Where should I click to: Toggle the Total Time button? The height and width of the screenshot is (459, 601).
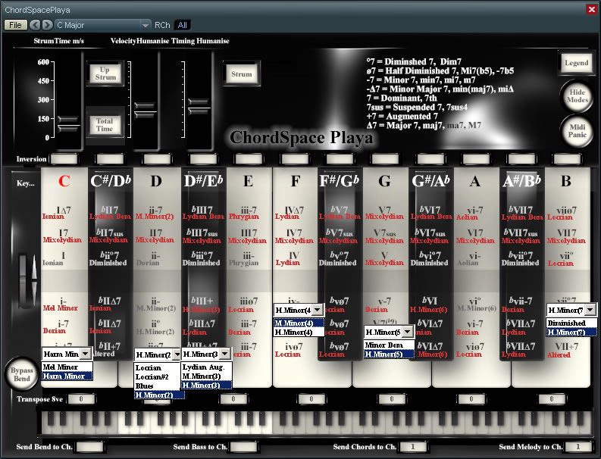click(x=105, y=125)
